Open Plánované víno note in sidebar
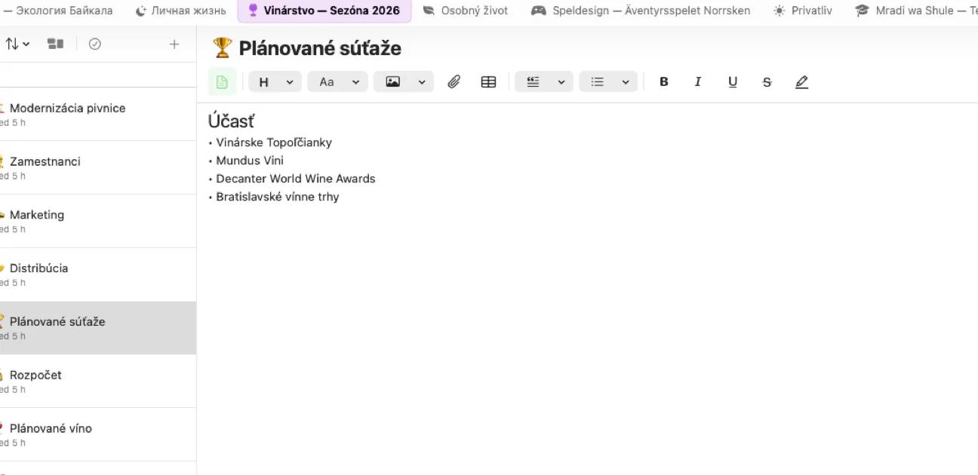The height and width of the screenshot is (475, 978). coord(98,435)
